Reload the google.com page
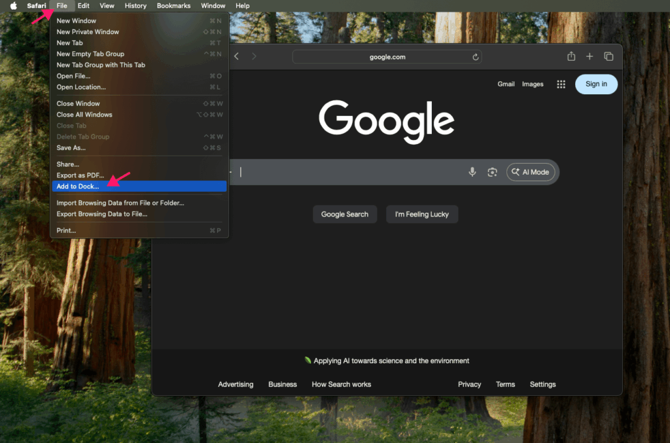670x443 pixels. pos(475,57)
